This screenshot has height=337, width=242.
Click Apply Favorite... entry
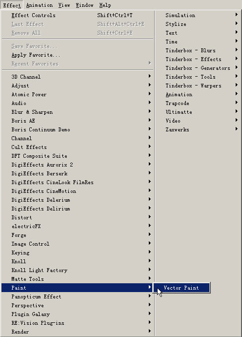tap(77, 55)
